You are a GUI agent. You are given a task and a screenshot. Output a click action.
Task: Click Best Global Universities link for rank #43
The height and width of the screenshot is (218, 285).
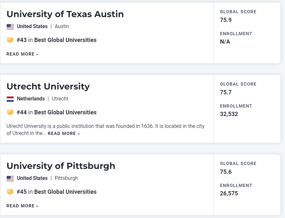click(x=65, y=40)
